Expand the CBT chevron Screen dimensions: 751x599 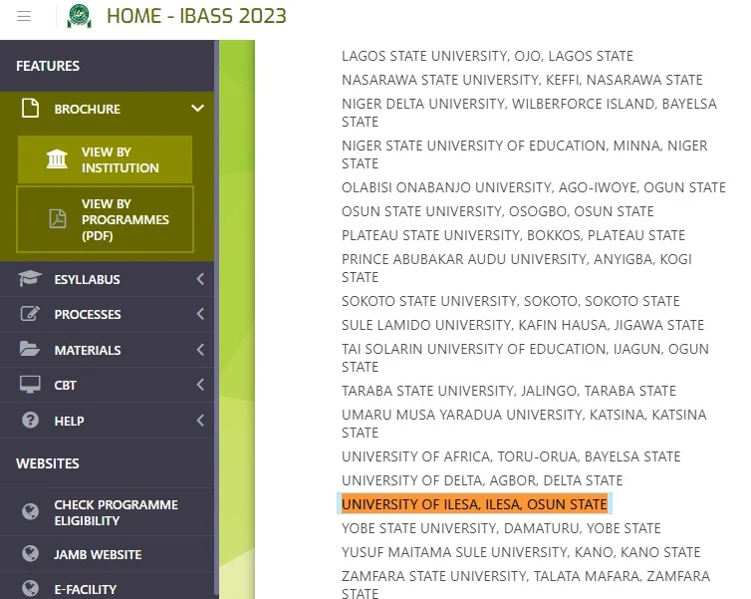(200, 385)
